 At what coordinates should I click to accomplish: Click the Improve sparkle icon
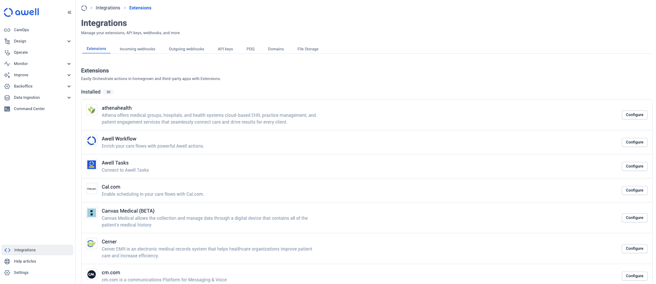point(7,75)
